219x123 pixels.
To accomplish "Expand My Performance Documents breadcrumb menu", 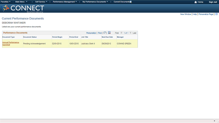I will pyautogui.click(x=95, y=2).
